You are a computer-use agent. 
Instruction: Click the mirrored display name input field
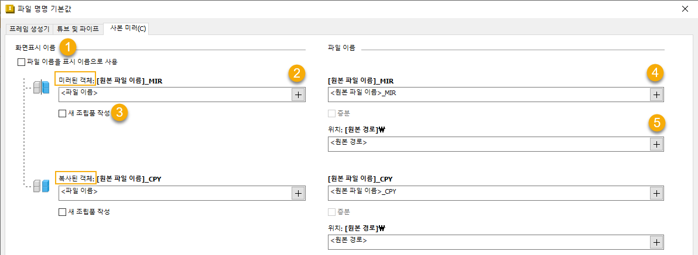(176, 95)
